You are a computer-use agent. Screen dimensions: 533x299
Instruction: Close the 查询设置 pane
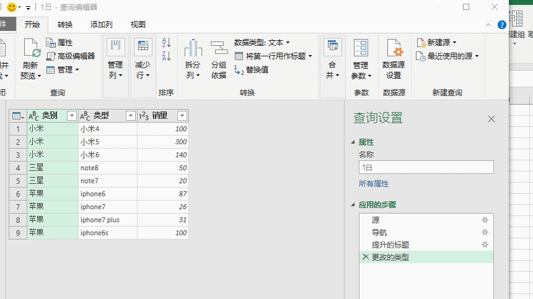[x=491, y=119]
